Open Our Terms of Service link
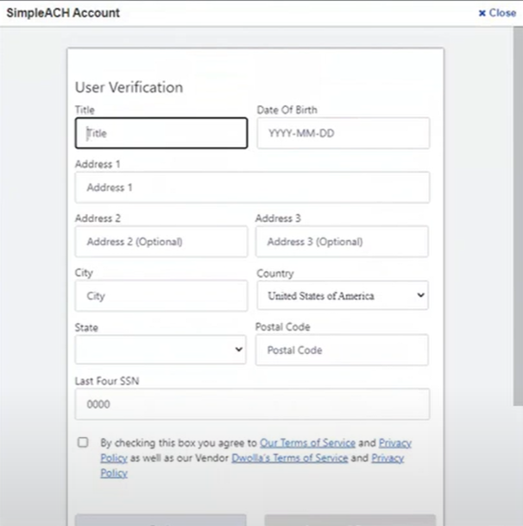Image resolution: width=523 pixels, height=526 pixels. coord(307,443)
